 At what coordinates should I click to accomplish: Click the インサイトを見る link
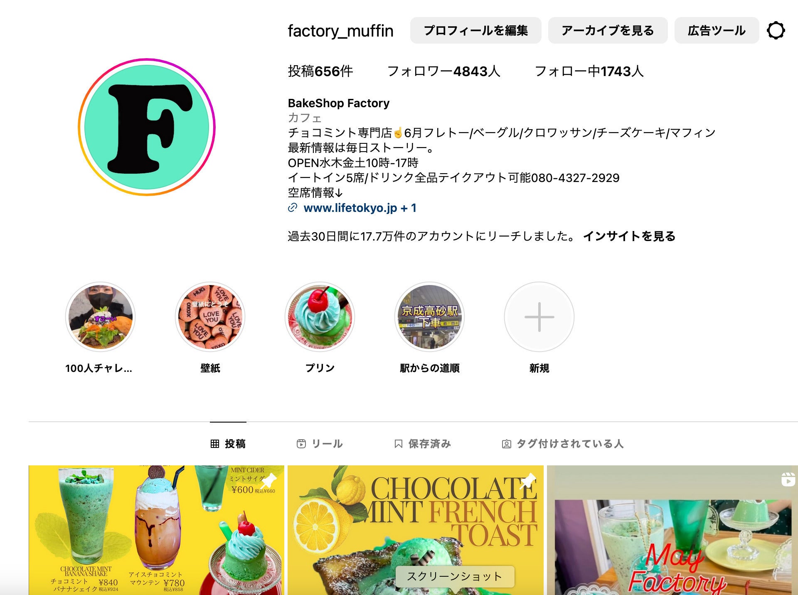pos(629,236)
